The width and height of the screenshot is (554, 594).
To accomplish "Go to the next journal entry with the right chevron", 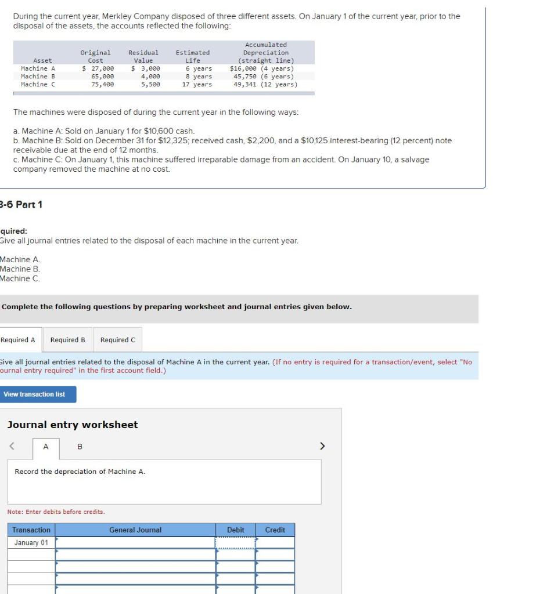I will coord(322,446).
